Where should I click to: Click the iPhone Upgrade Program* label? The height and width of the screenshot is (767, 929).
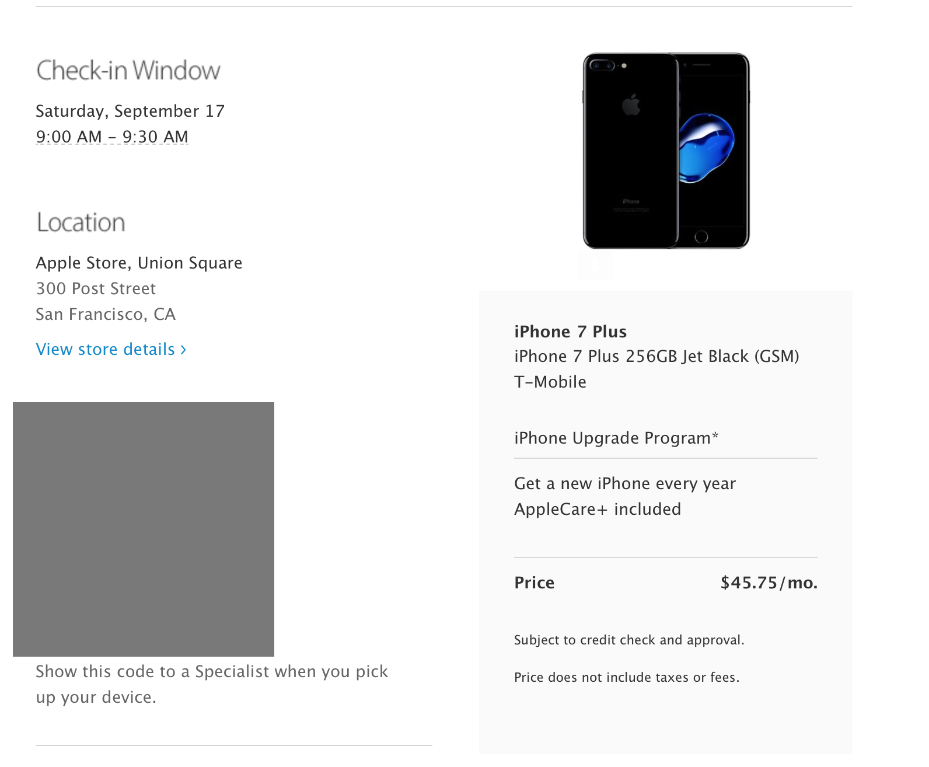pyautogui.click(x=616, y=438)
